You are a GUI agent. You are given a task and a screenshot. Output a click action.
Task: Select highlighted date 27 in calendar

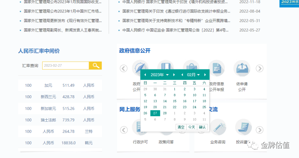(155, 113)
